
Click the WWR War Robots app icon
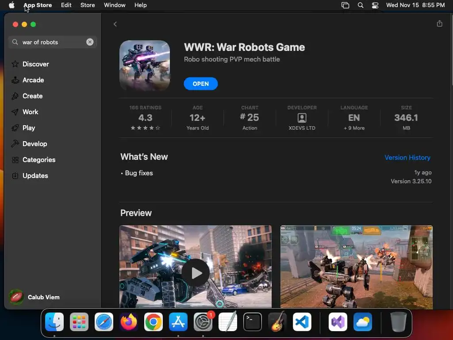click(145, 66)
